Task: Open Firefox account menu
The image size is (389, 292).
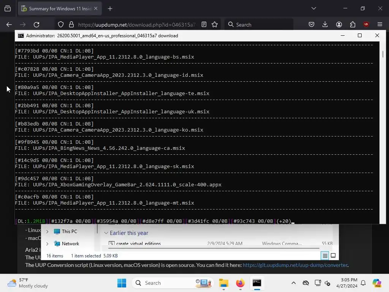Action: (x=339, y=25)
